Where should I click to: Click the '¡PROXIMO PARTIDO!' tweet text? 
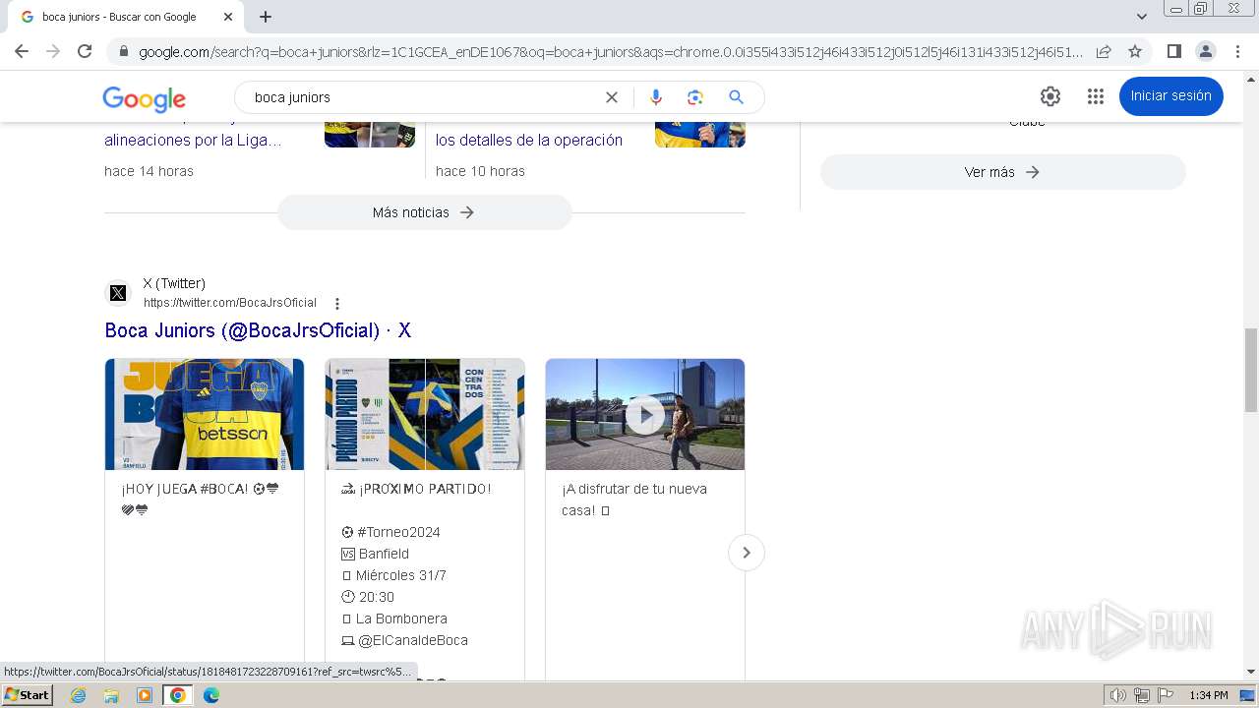[x=416, y=489]
